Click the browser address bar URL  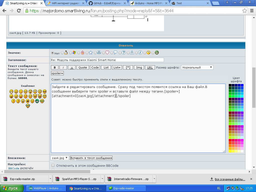point(101,11)
